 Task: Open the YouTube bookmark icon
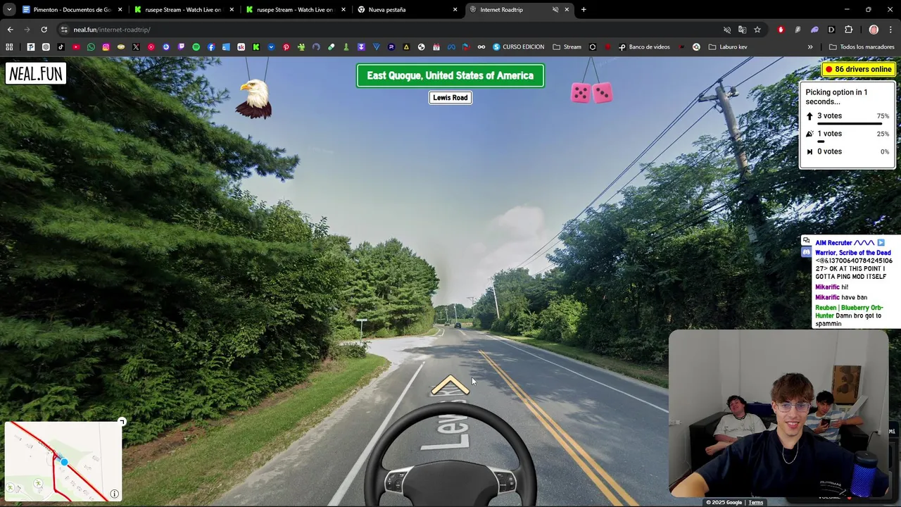[x=76, y=46]
